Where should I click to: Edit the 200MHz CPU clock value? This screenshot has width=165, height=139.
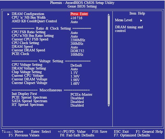[x=77, y=44]
